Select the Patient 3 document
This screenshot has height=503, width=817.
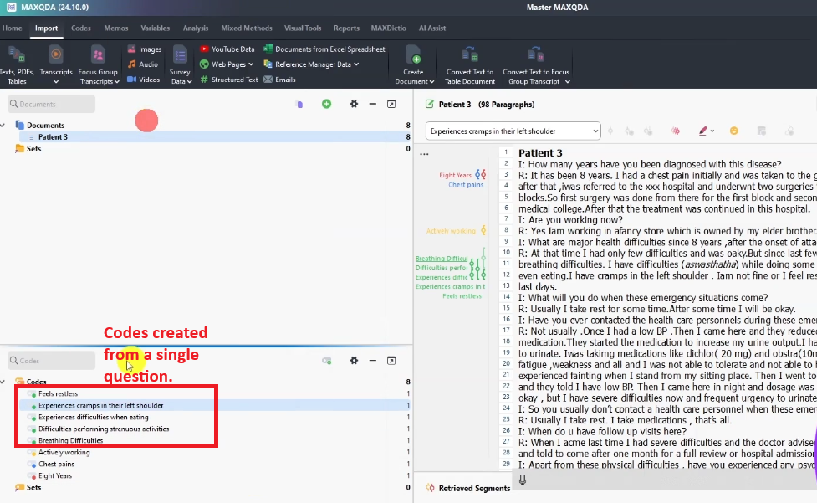pyautogui.click(x=53, y=137)
